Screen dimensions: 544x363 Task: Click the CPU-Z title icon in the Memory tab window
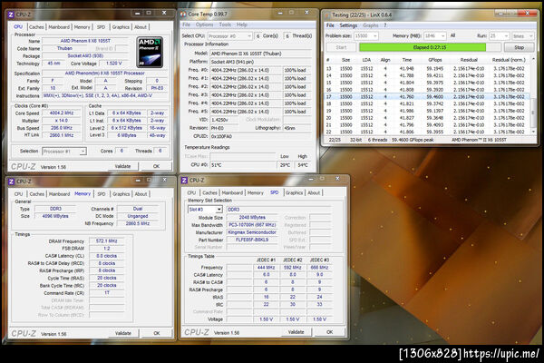[x=11, y=181]
